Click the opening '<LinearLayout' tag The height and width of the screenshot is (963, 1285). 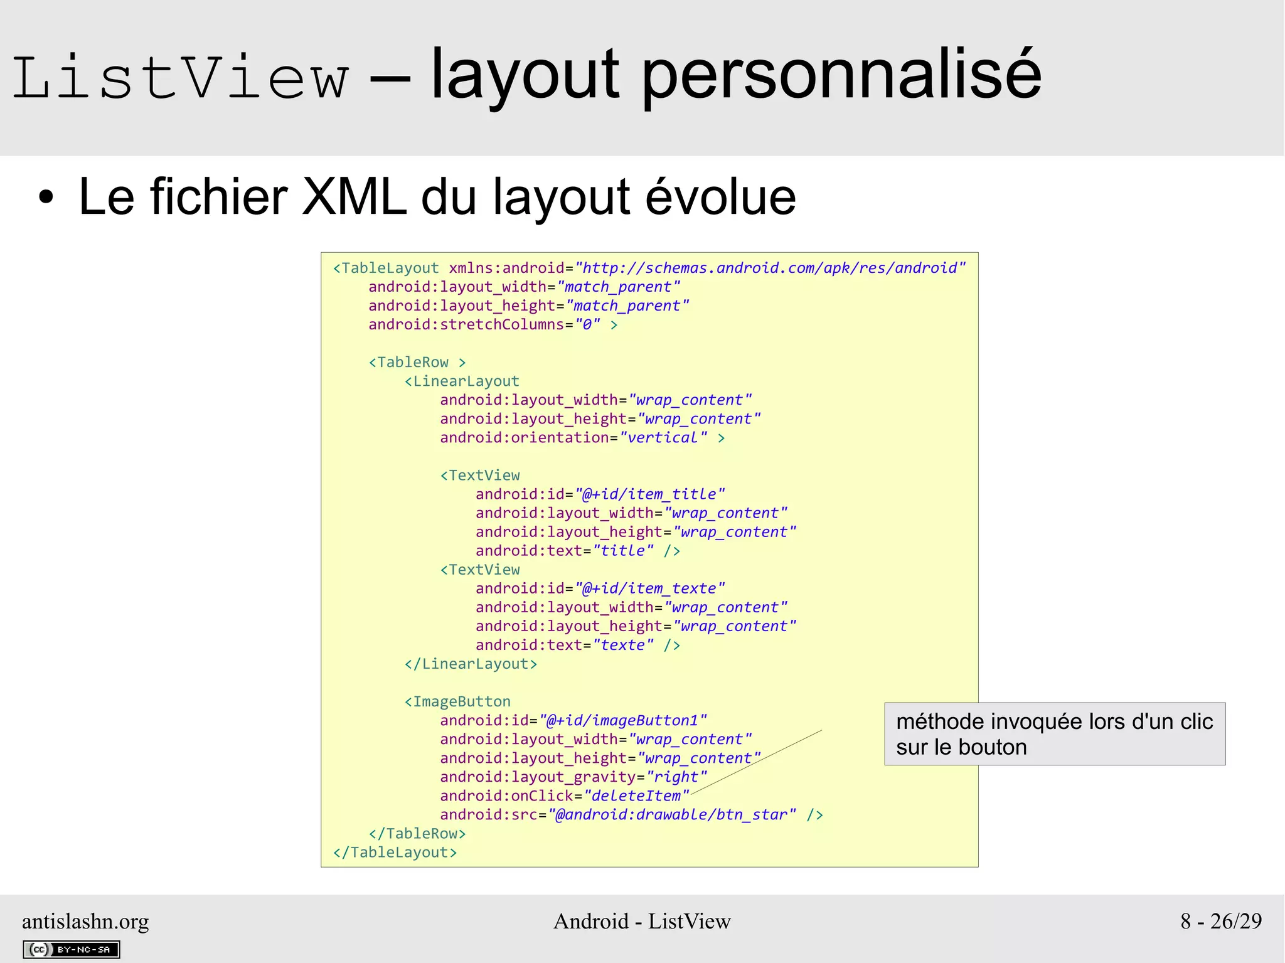(462, 381)
